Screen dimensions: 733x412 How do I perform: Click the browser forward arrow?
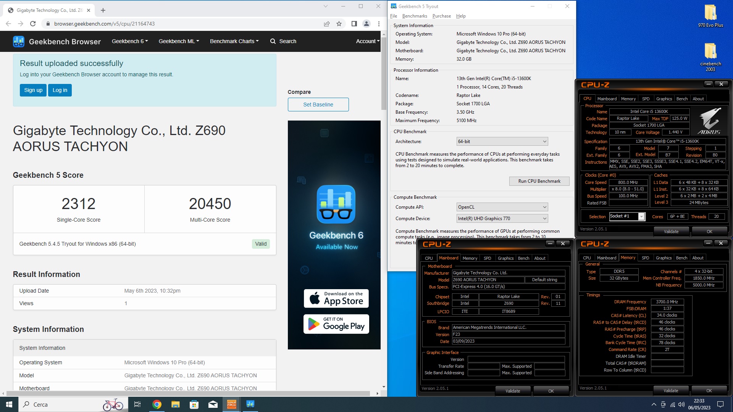(21, 24)
